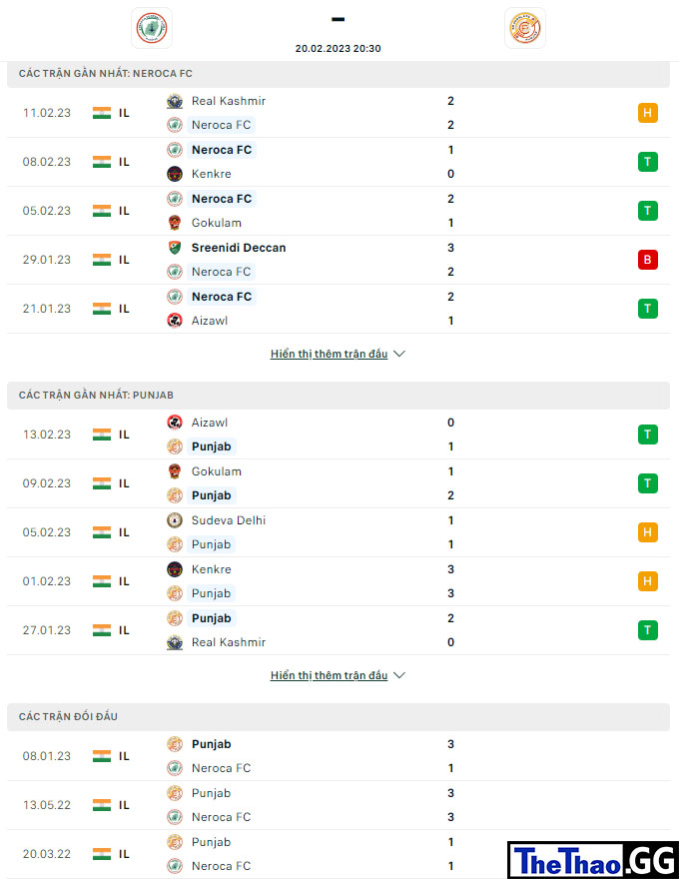This screenshot has height=879, width=679.
Task: Click the Real Kashmir logo on 11.02.23
Action: click(175, 102)
